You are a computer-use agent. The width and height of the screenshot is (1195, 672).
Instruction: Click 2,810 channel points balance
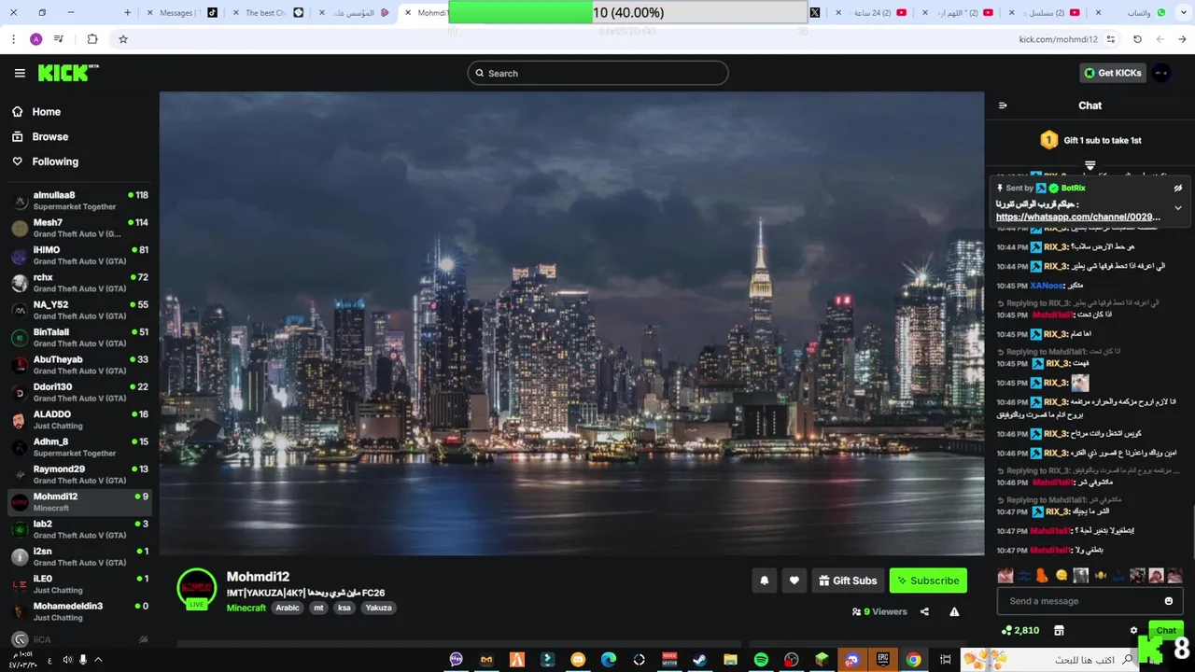[1020, 631]
